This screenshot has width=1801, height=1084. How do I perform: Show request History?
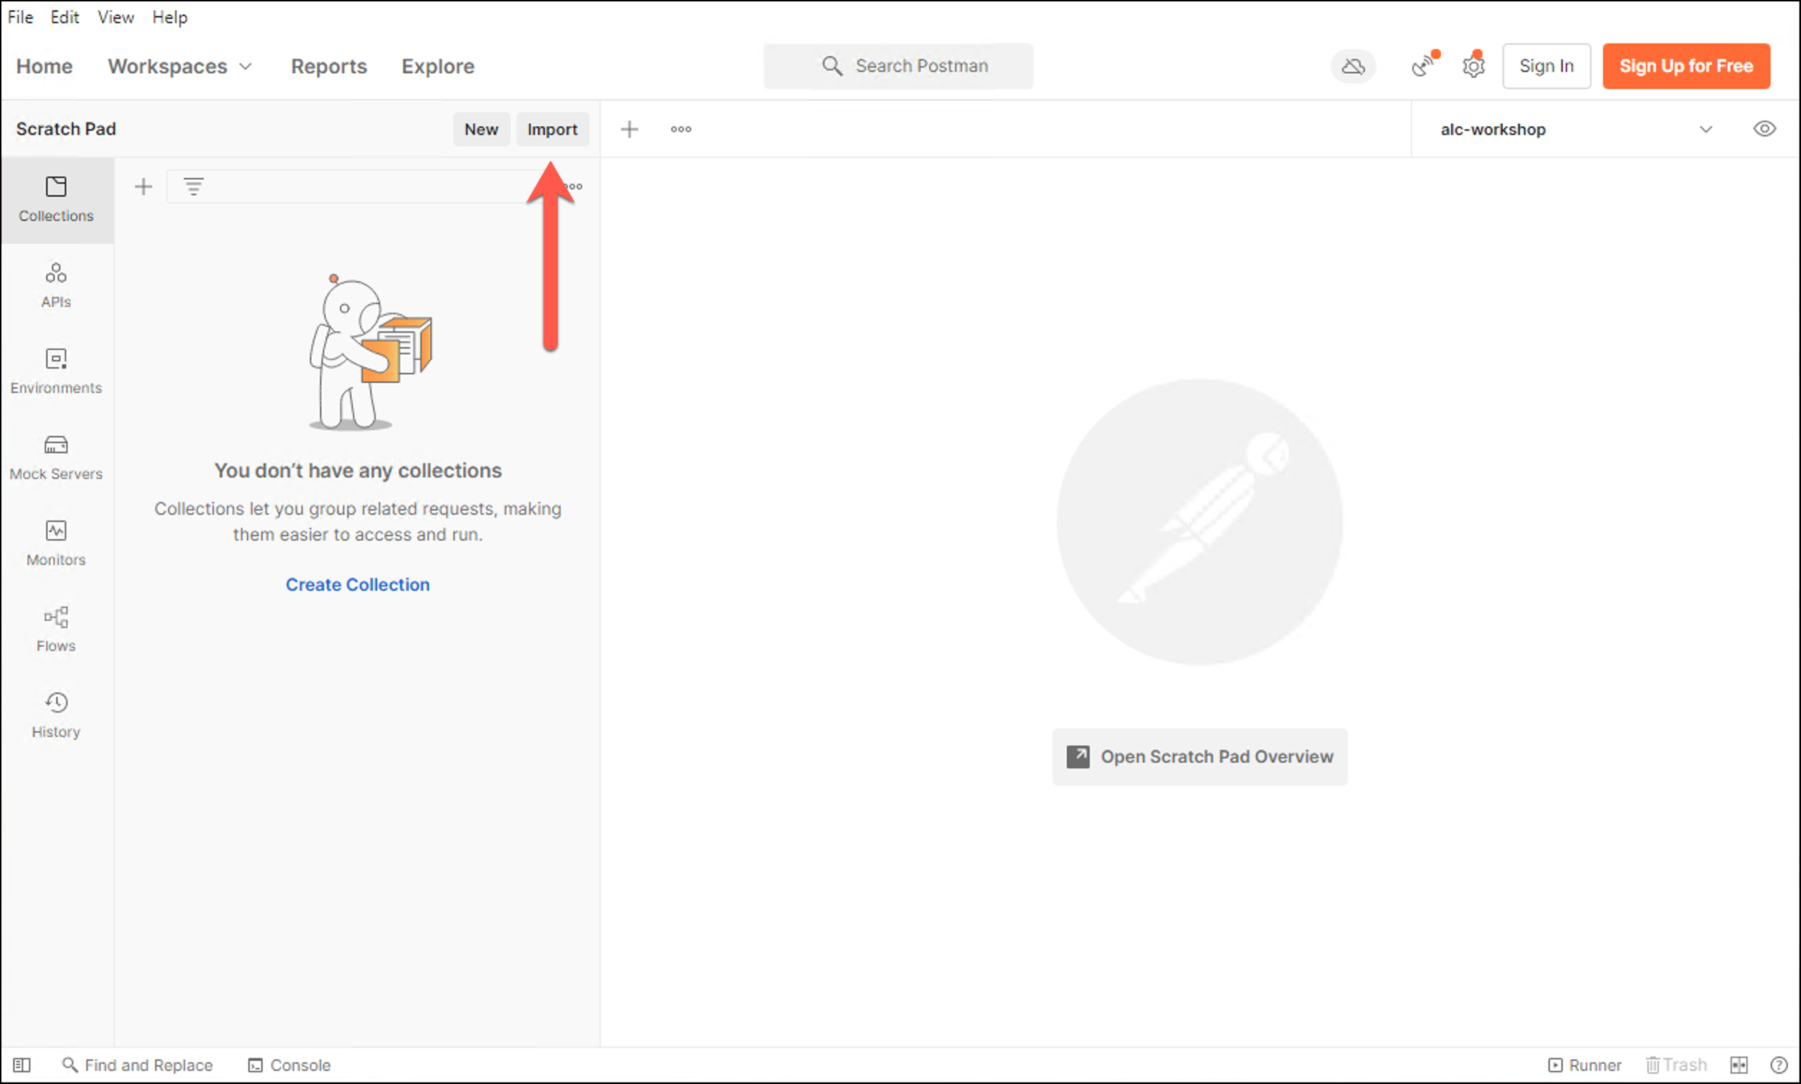point(56,715)
